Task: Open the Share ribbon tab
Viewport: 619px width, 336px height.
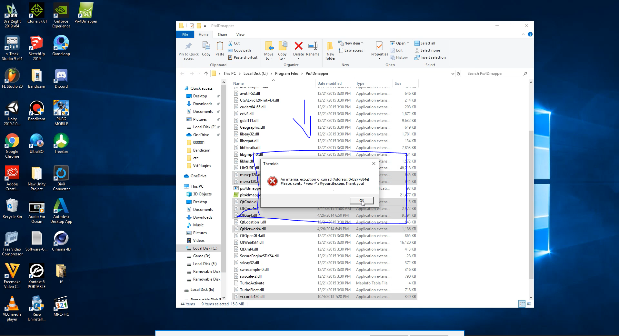Action: pos(222,35)
